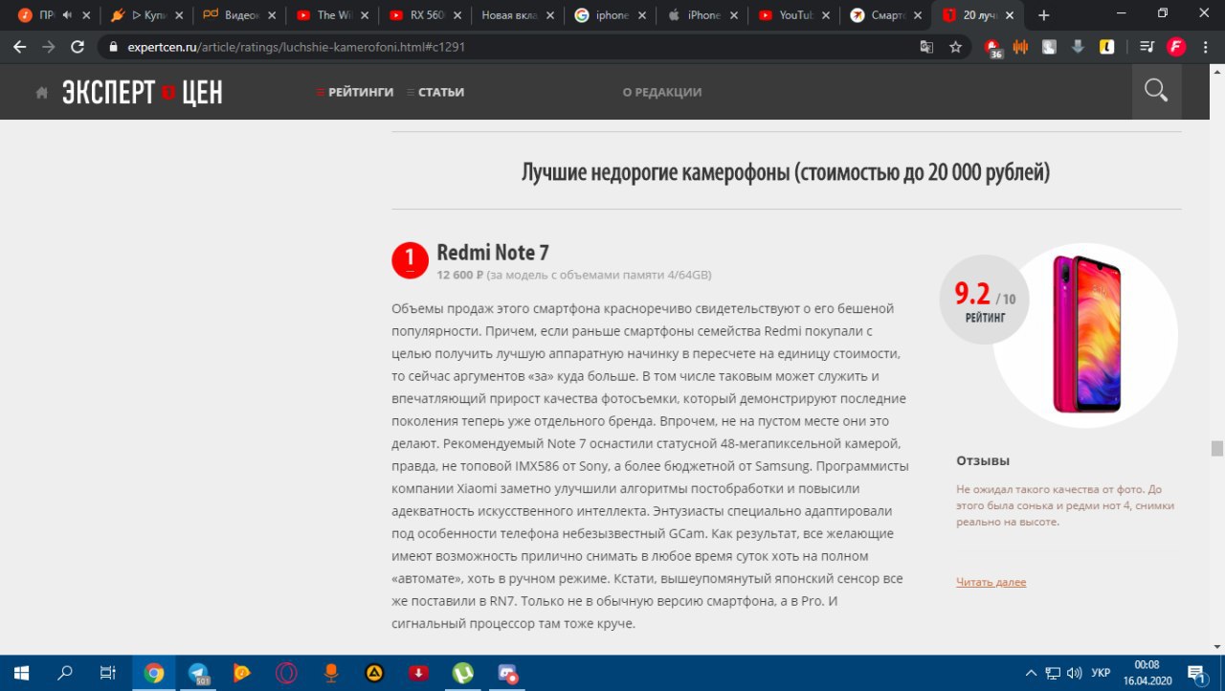Reload the page with refresh icon
Screen dimensions: 1225x691
point(78,47)
